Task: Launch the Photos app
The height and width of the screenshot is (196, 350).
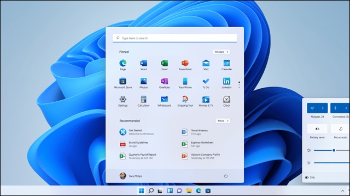Action: tap(143, 83)
